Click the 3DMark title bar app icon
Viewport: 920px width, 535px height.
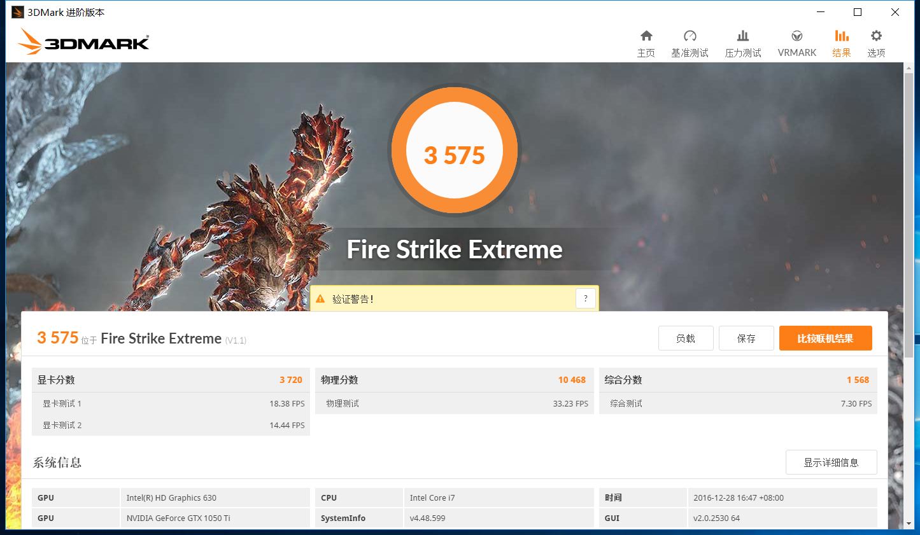pos(17,12)
